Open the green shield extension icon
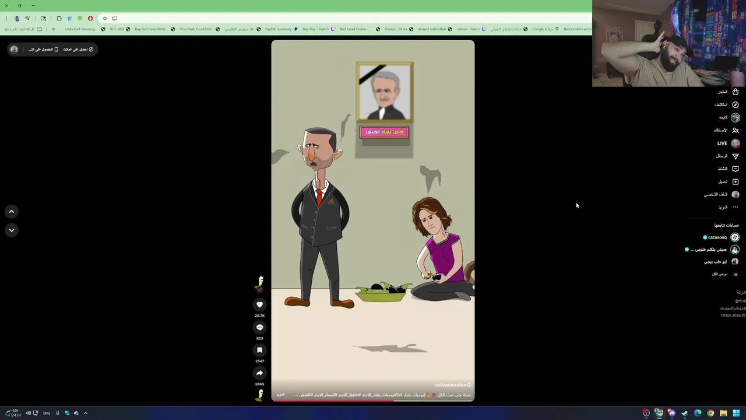The height and width of the screenshot is (420, 746). point(80,19)
